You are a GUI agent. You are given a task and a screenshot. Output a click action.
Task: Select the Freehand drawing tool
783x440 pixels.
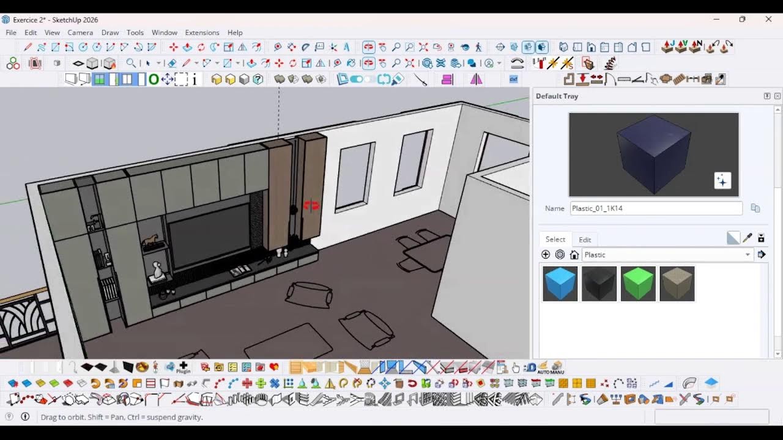click(x=42, y=47)
